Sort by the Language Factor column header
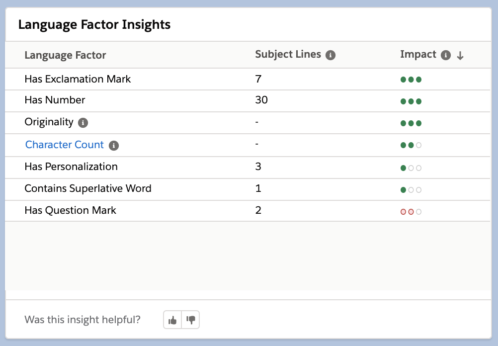Viewport: 498px width, 346px height. click(x=65, y=56)
